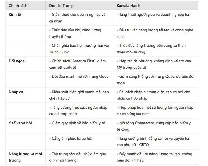Click the "Hợp pháp hóa" immigration cell

coord(155,111)
